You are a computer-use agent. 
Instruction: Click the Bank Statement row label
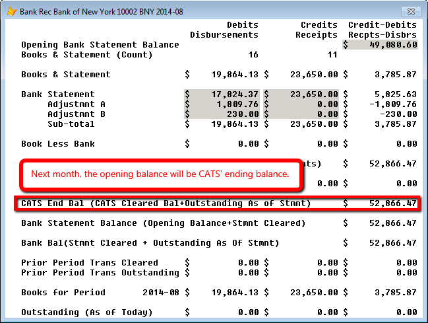click(x=58, y=94)
